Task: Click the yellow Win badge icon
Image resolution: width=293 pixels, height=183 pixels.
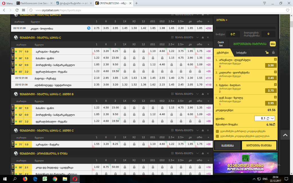Action: (272, 44)
